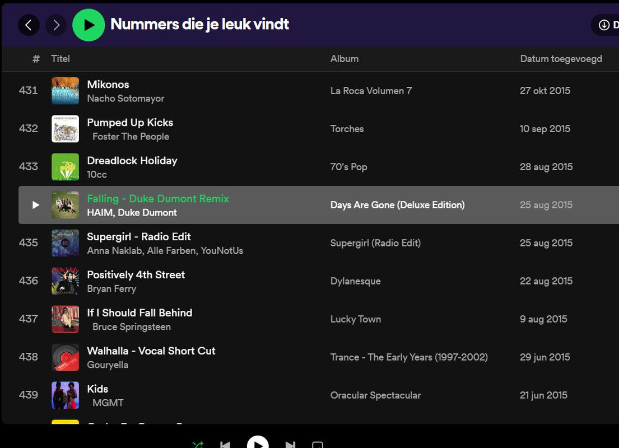619x448 pixels.
Task: Open artist 10cc
Action: click(x=97, y=175)
